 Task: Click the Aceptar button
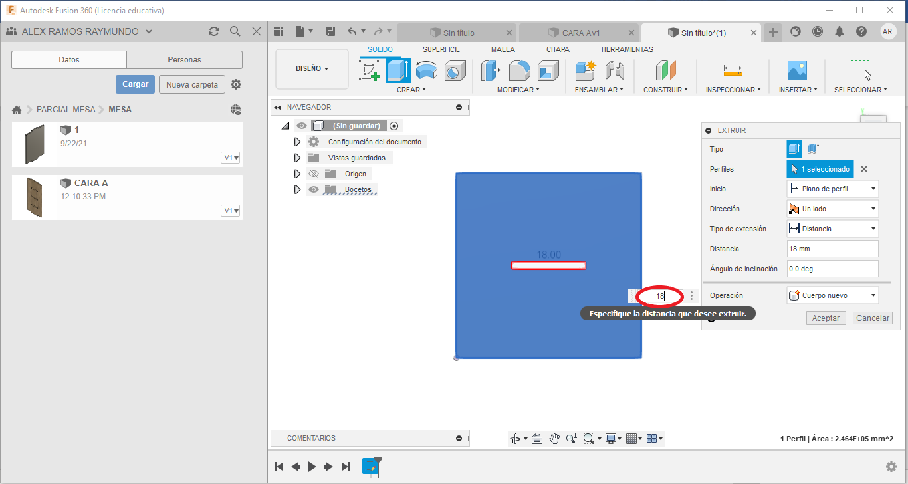tap(826, 318)
